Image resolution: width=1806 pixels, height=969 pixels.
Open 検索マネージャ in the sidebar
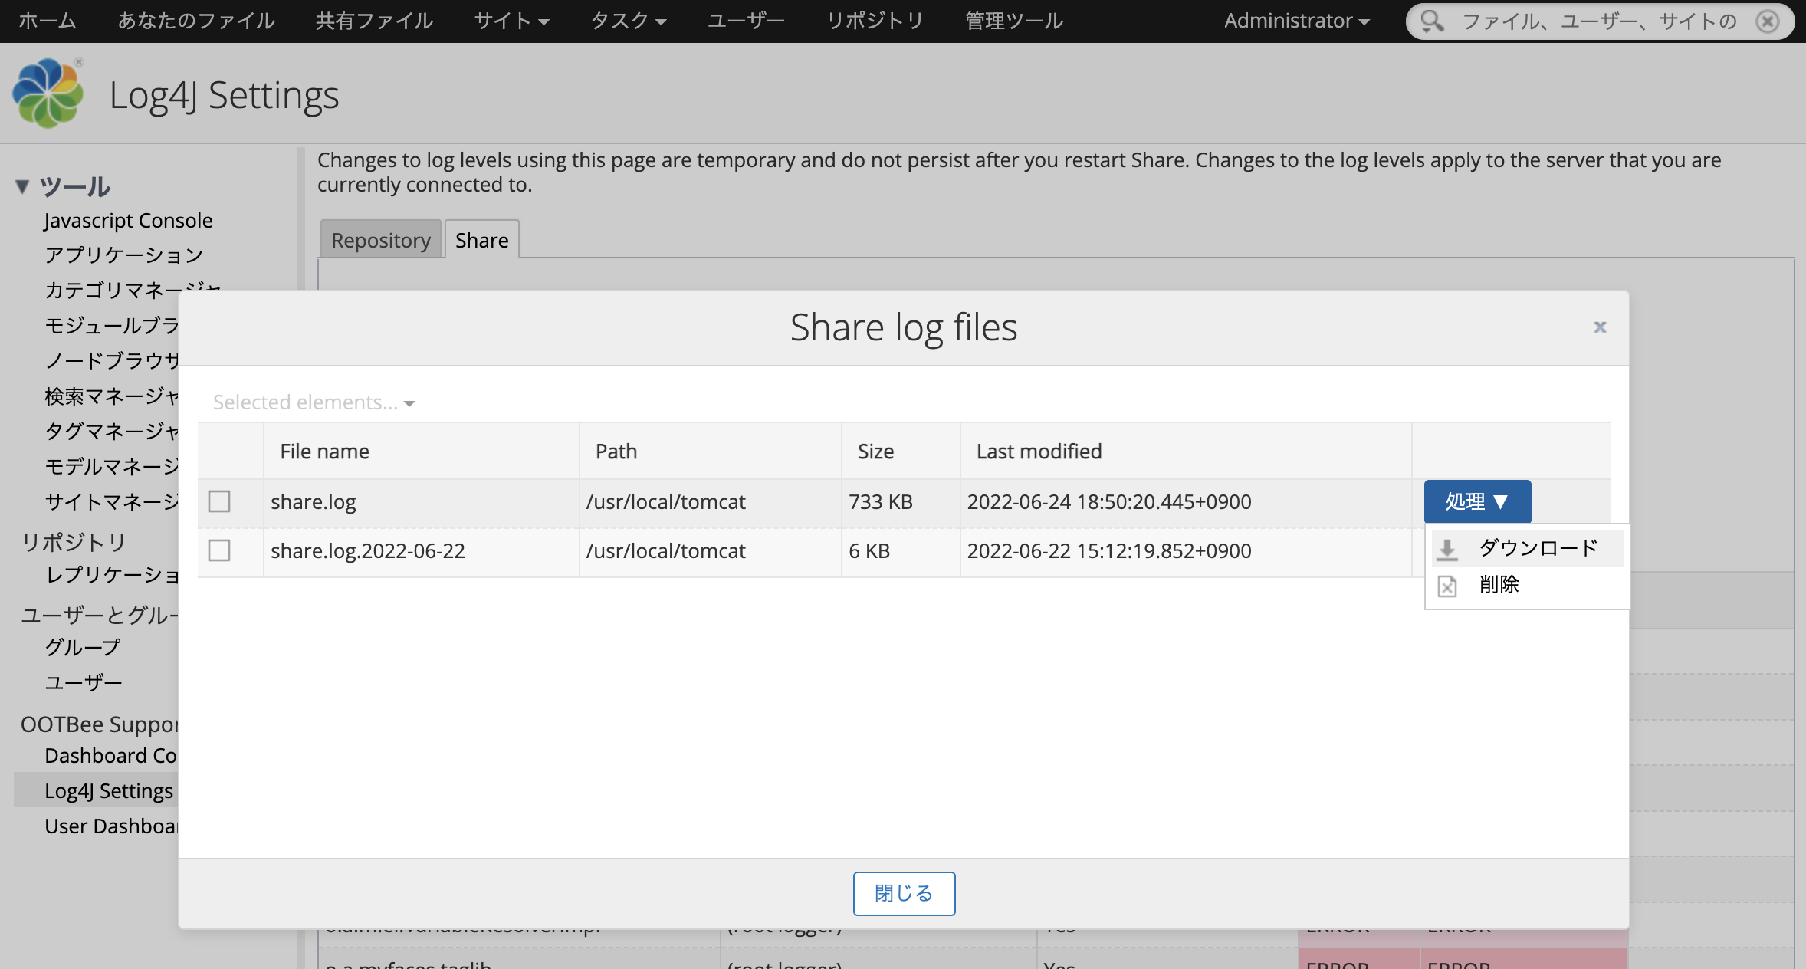(x=111, y=396)
